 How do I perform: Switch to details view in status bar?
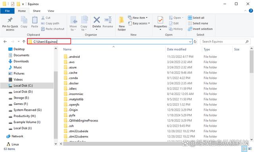coord(244,148)
